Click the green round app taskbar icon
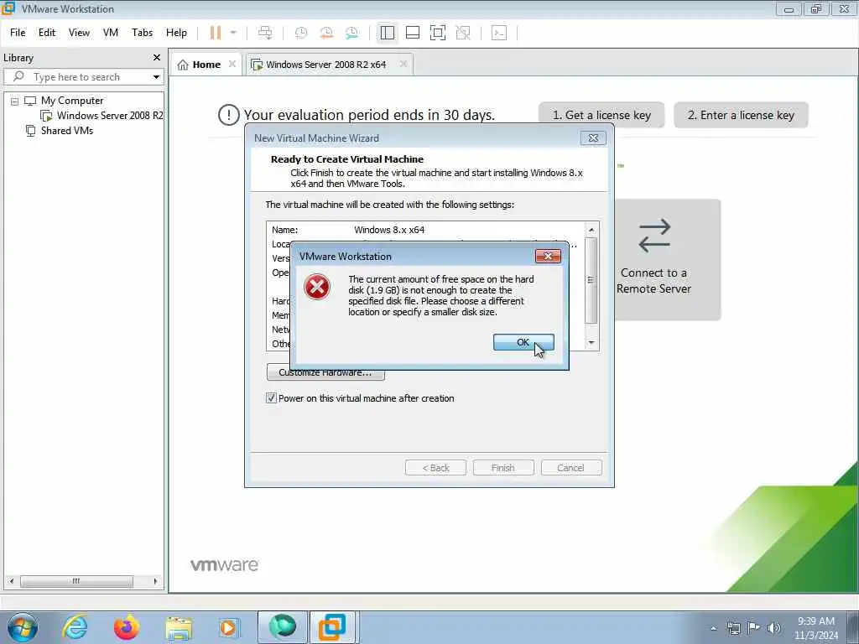Image resolution: width=859 pixels, height=644 pixels. (x=282, y=627)
